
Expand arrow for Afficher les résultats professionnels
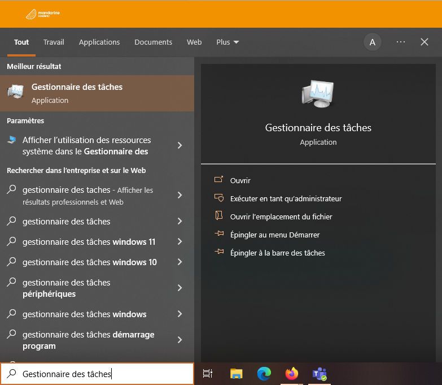tap(180, 195)
